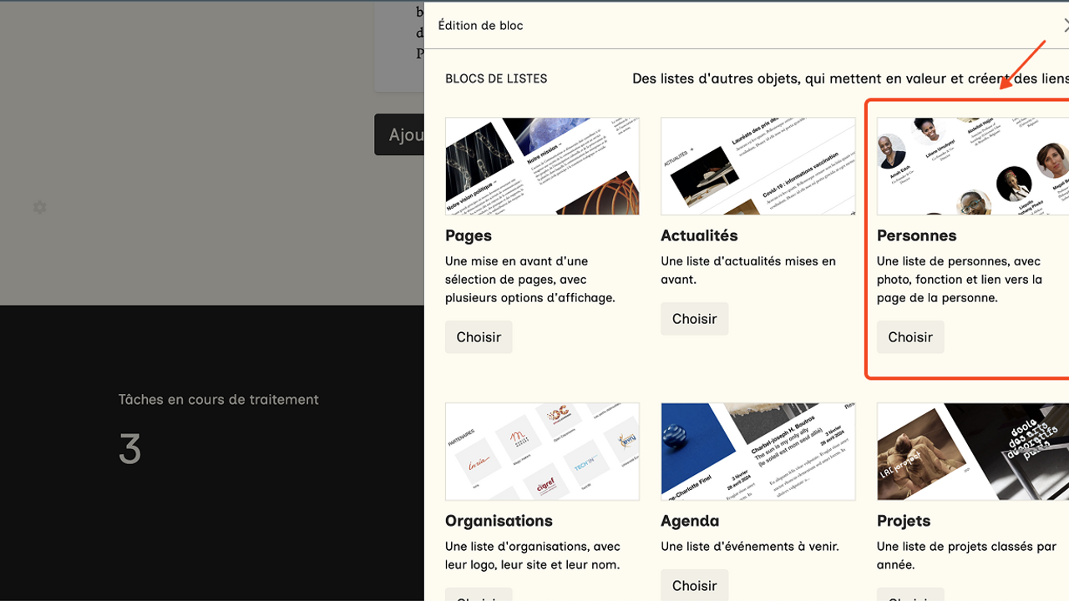Image resolution: width=1069 pixels, height=601 pixels.
Task: Click the Organisations heading text
Action: coord(499,521)
